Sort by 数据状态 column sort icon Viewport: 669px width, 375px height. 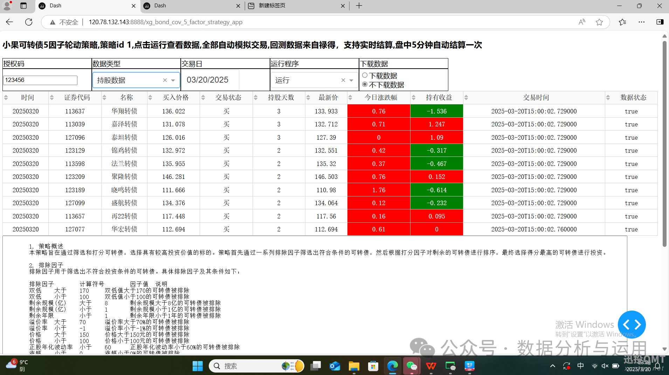click(x=608, y=98)
